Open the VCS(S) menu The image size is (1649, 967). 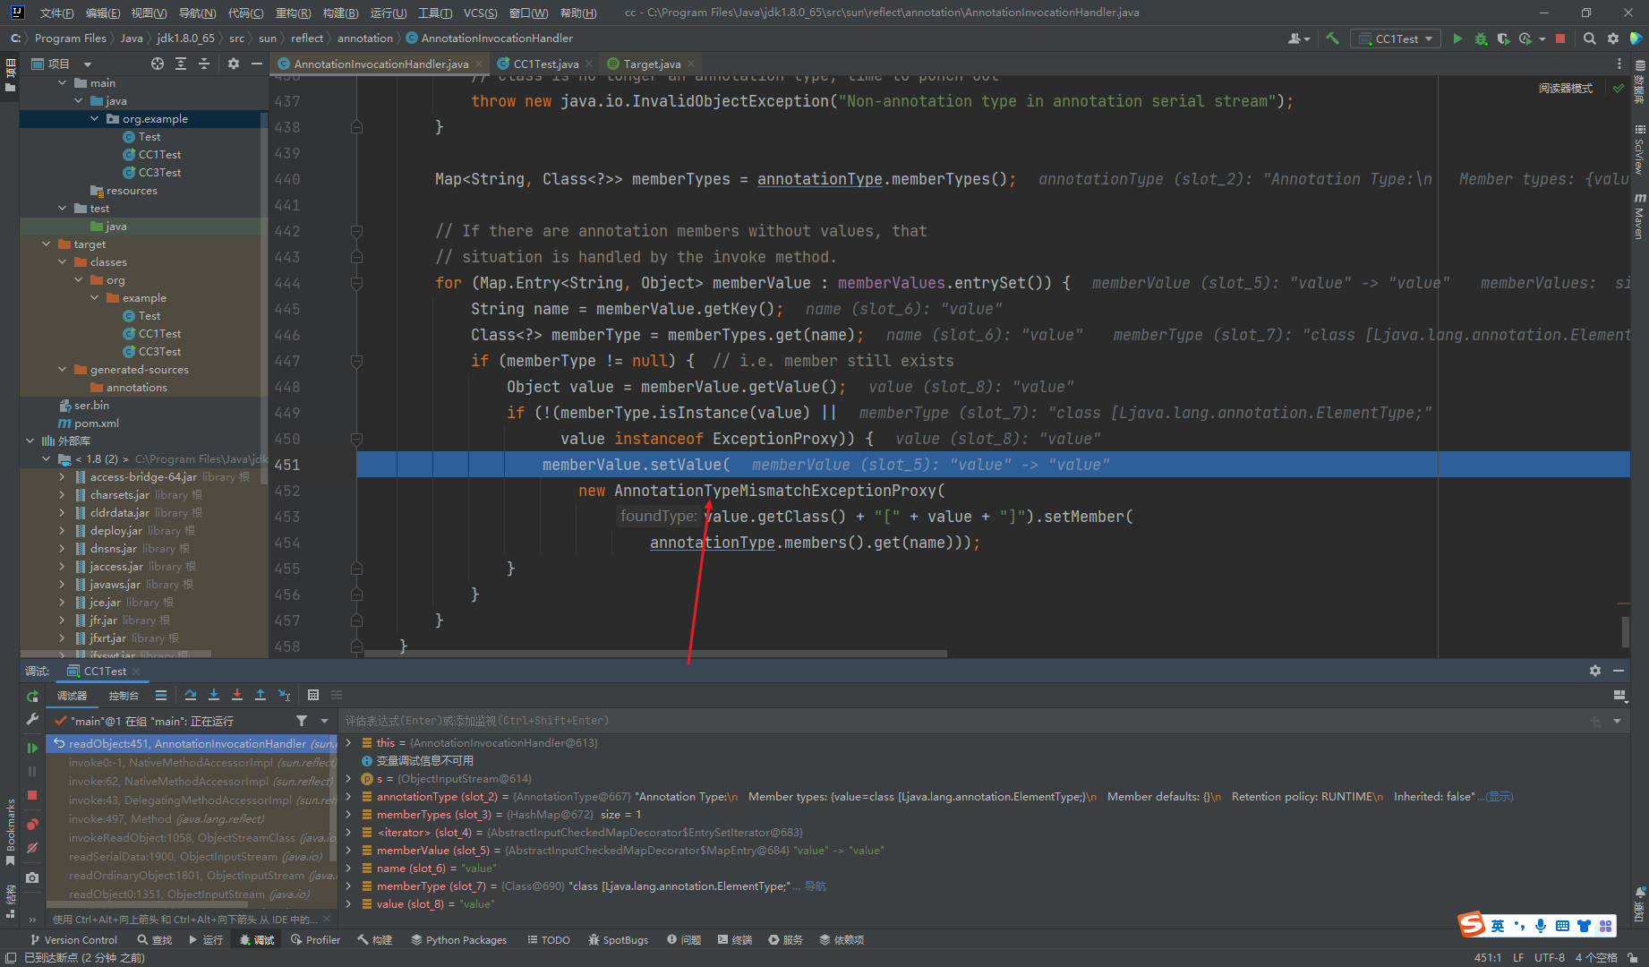point(481,13)
